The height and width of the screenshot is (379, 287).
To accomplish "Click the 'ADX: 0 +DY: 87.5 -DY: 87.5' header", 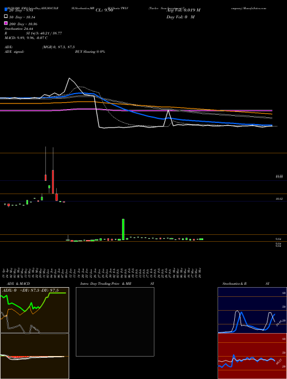I will pos(30,291).
